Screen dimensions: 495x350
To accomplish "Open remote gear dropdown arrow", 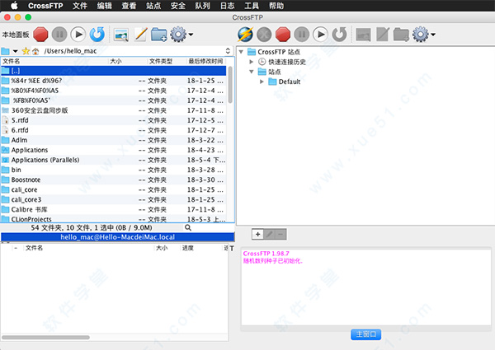I will (433, 35).
